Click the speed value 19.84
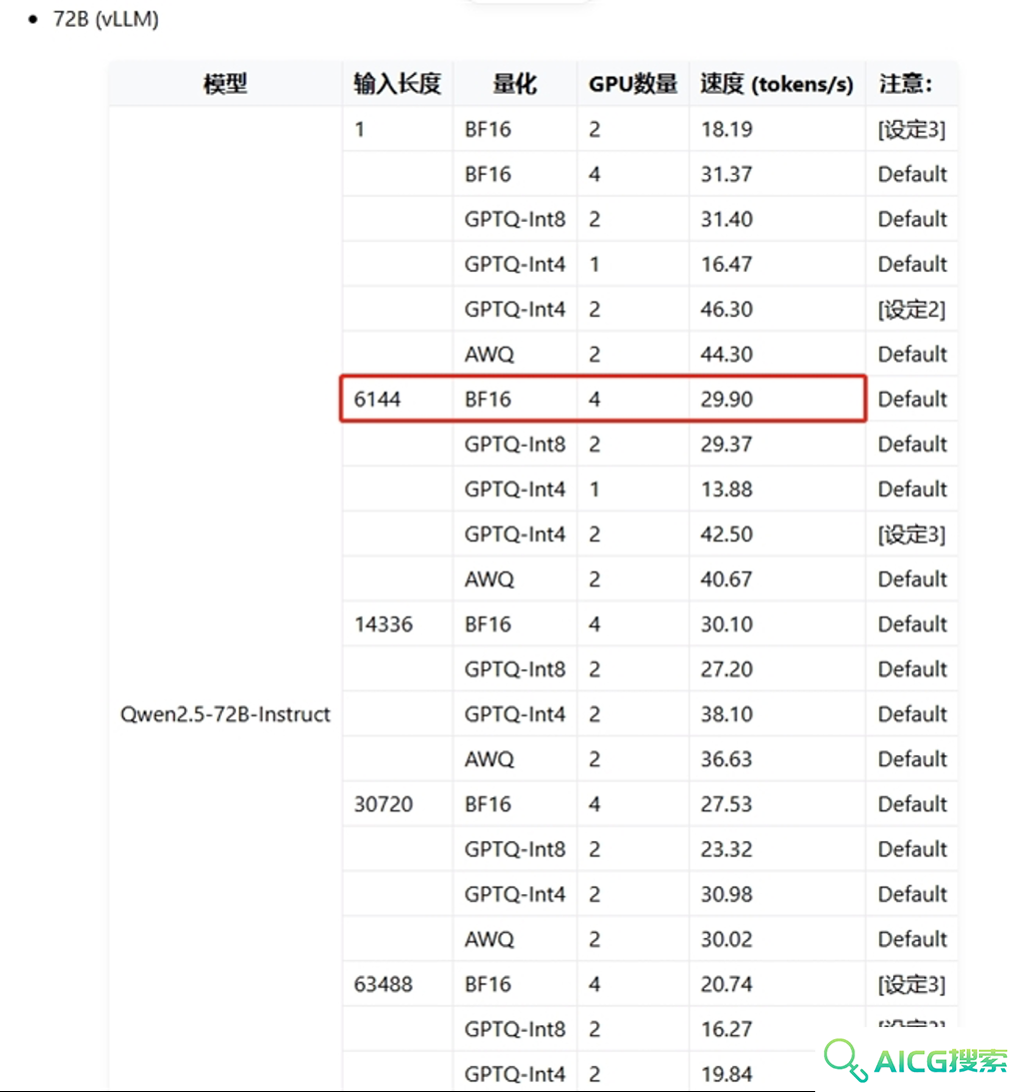Viewport: 1015px width, 1092px height. (726, 1074)
